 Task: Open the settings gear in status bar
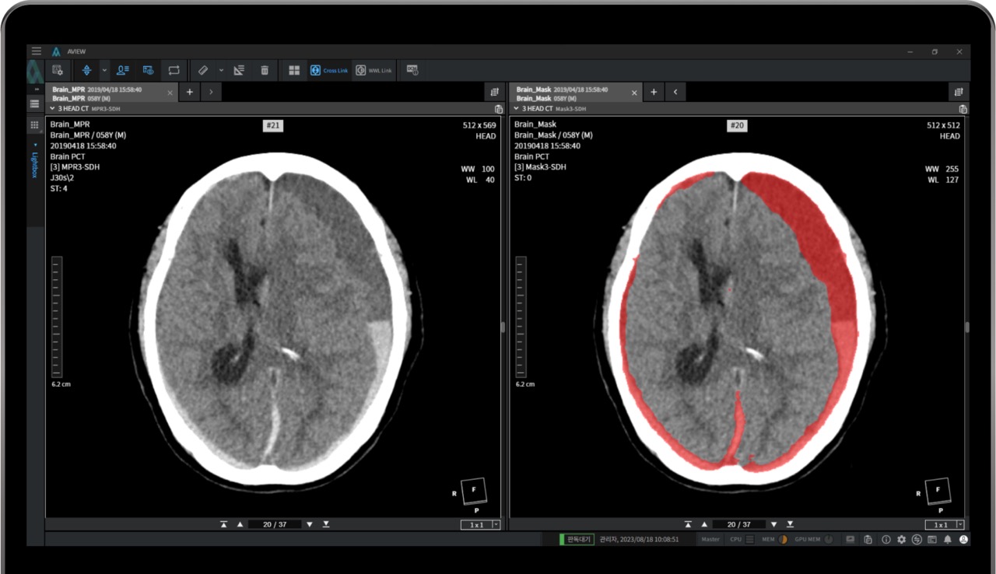click(901, 539)
